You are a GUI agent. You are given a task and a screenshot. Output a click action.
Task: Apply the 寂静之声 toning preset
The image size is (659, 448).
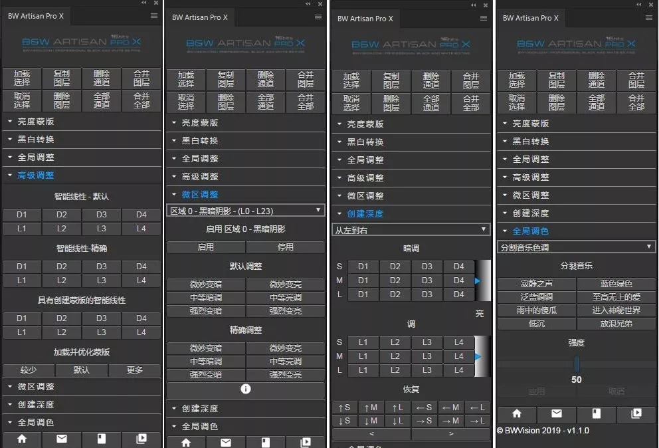coord(536,284)
